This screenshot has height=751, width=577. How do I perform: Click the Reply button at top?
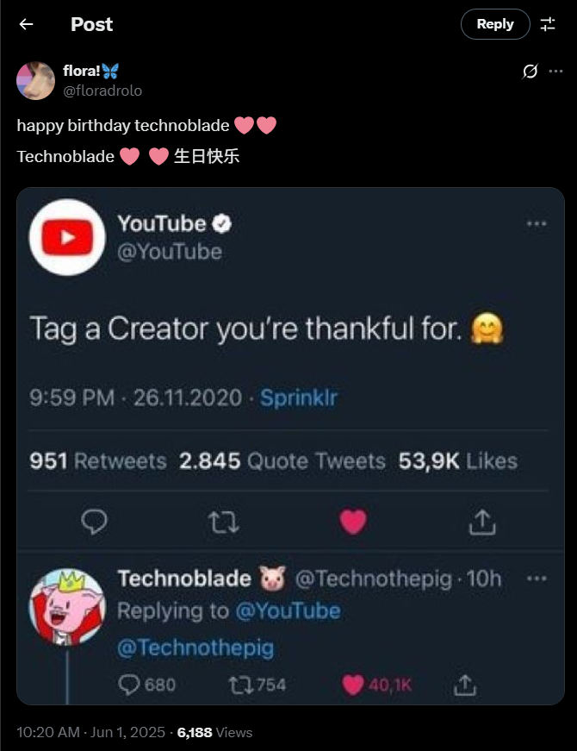495,24
